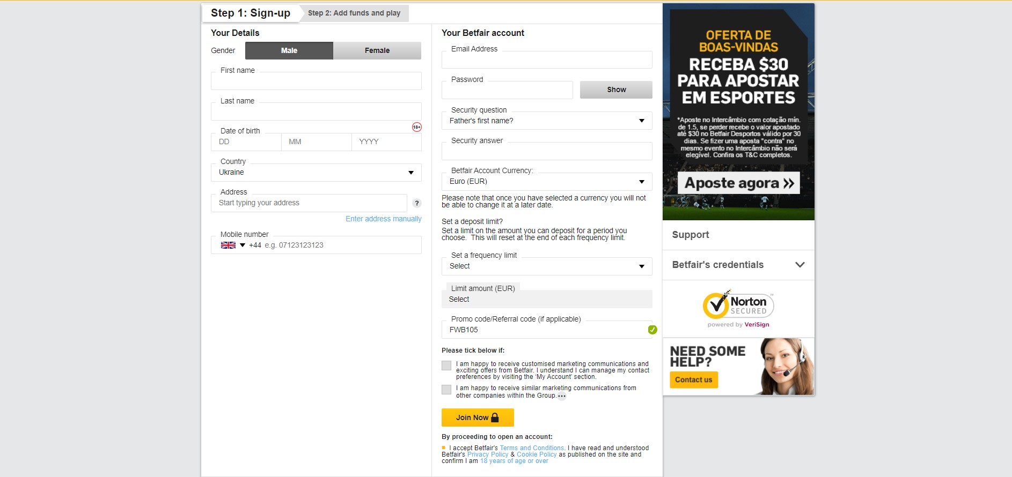Image resolution: width=1012 pixels, height=477 pixels.
Task: Click the Email Address input field
Action: (x=547, y=59)
